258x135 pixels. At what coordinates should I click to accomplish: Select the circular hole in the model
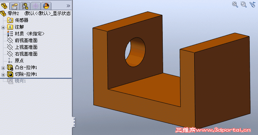pos(135,52)
